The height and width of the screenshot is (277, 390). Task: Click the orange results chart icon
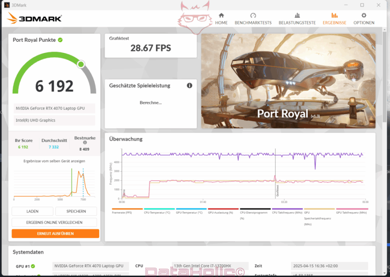click(334, 15)
